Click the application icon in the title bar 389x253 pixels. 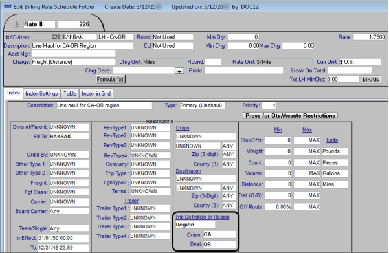(x=7, y=6)
